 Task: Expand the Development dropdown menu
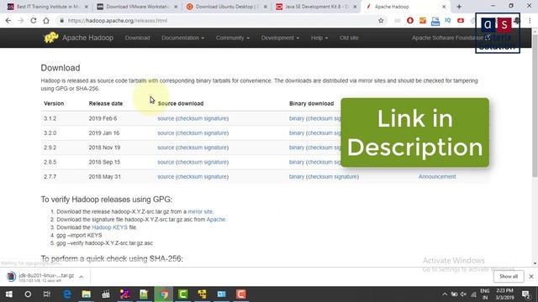(x=280, y=38)
